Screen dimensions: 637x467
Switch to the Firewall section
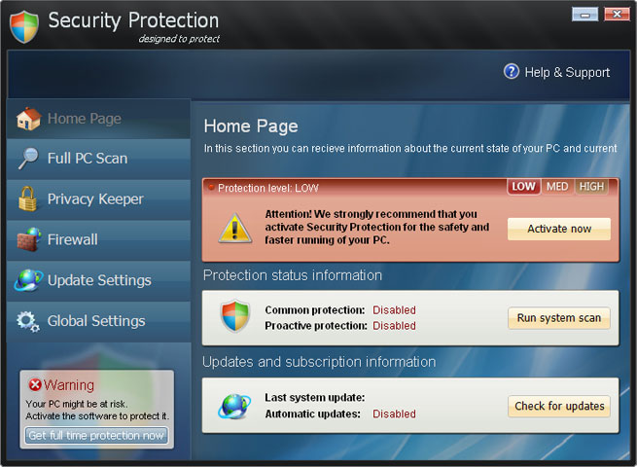tap(73, 239)
